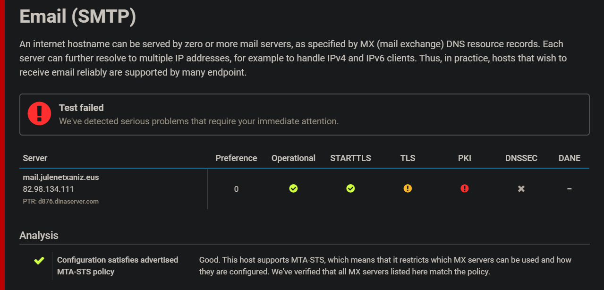
Task: Select the mail.julenetxaniz.eus server name
Action: (x=61, y=178)
